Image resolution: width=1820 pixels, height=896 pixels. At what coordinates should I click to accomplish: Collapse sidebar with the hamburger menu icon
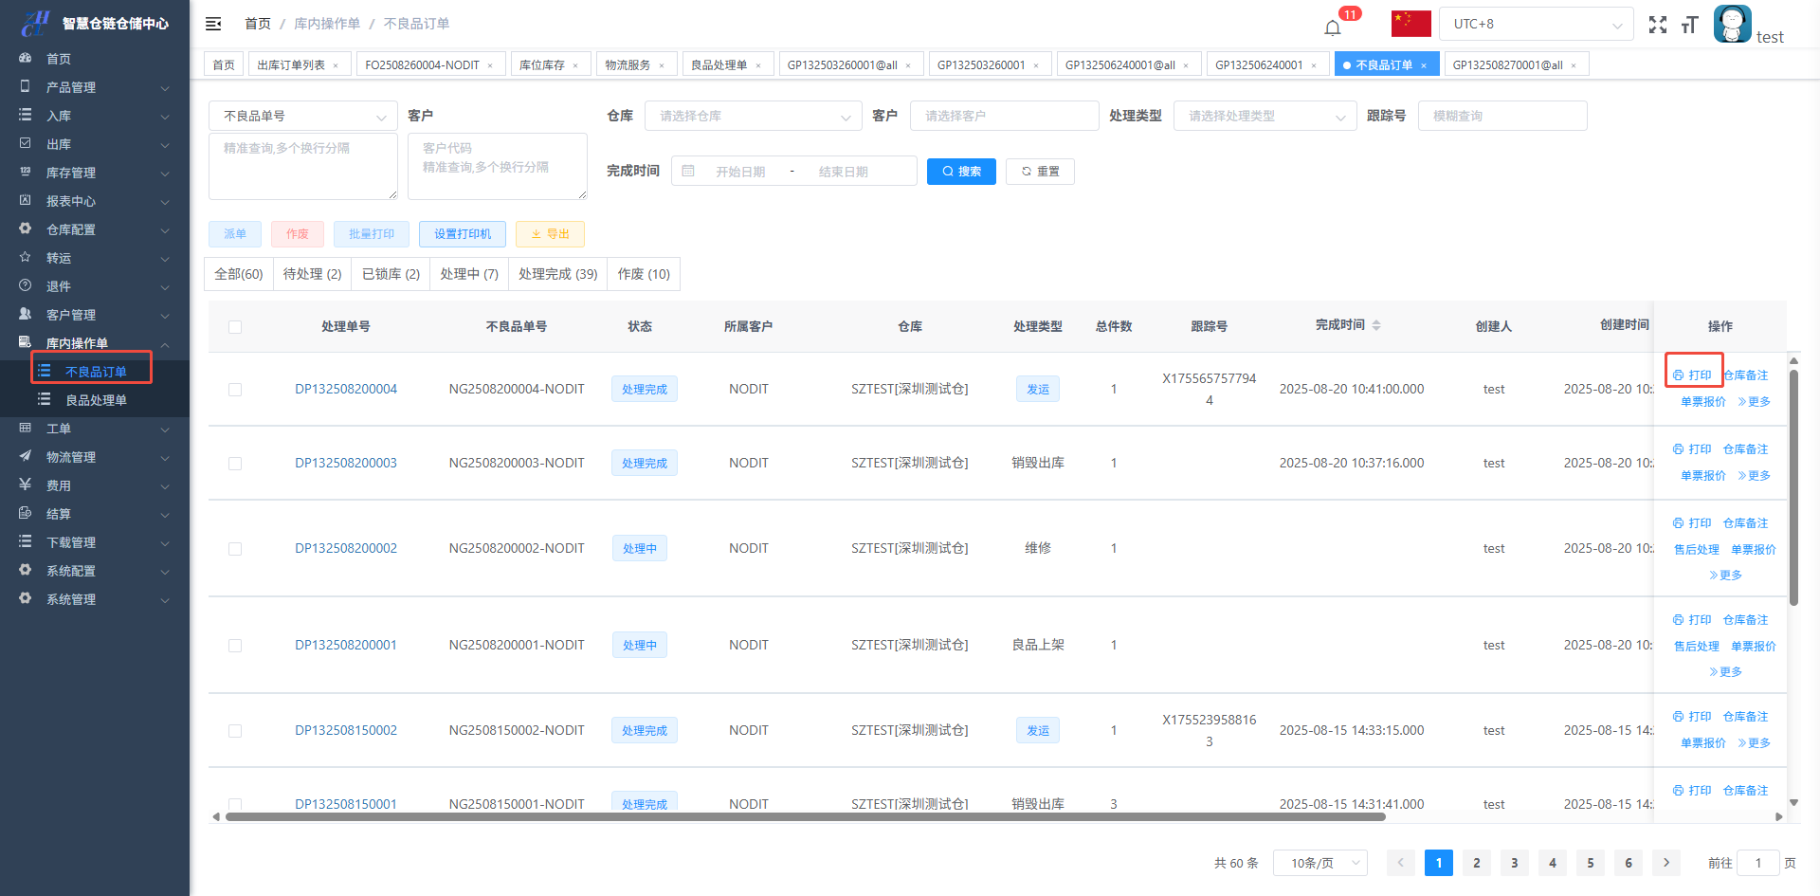(213, 24)
